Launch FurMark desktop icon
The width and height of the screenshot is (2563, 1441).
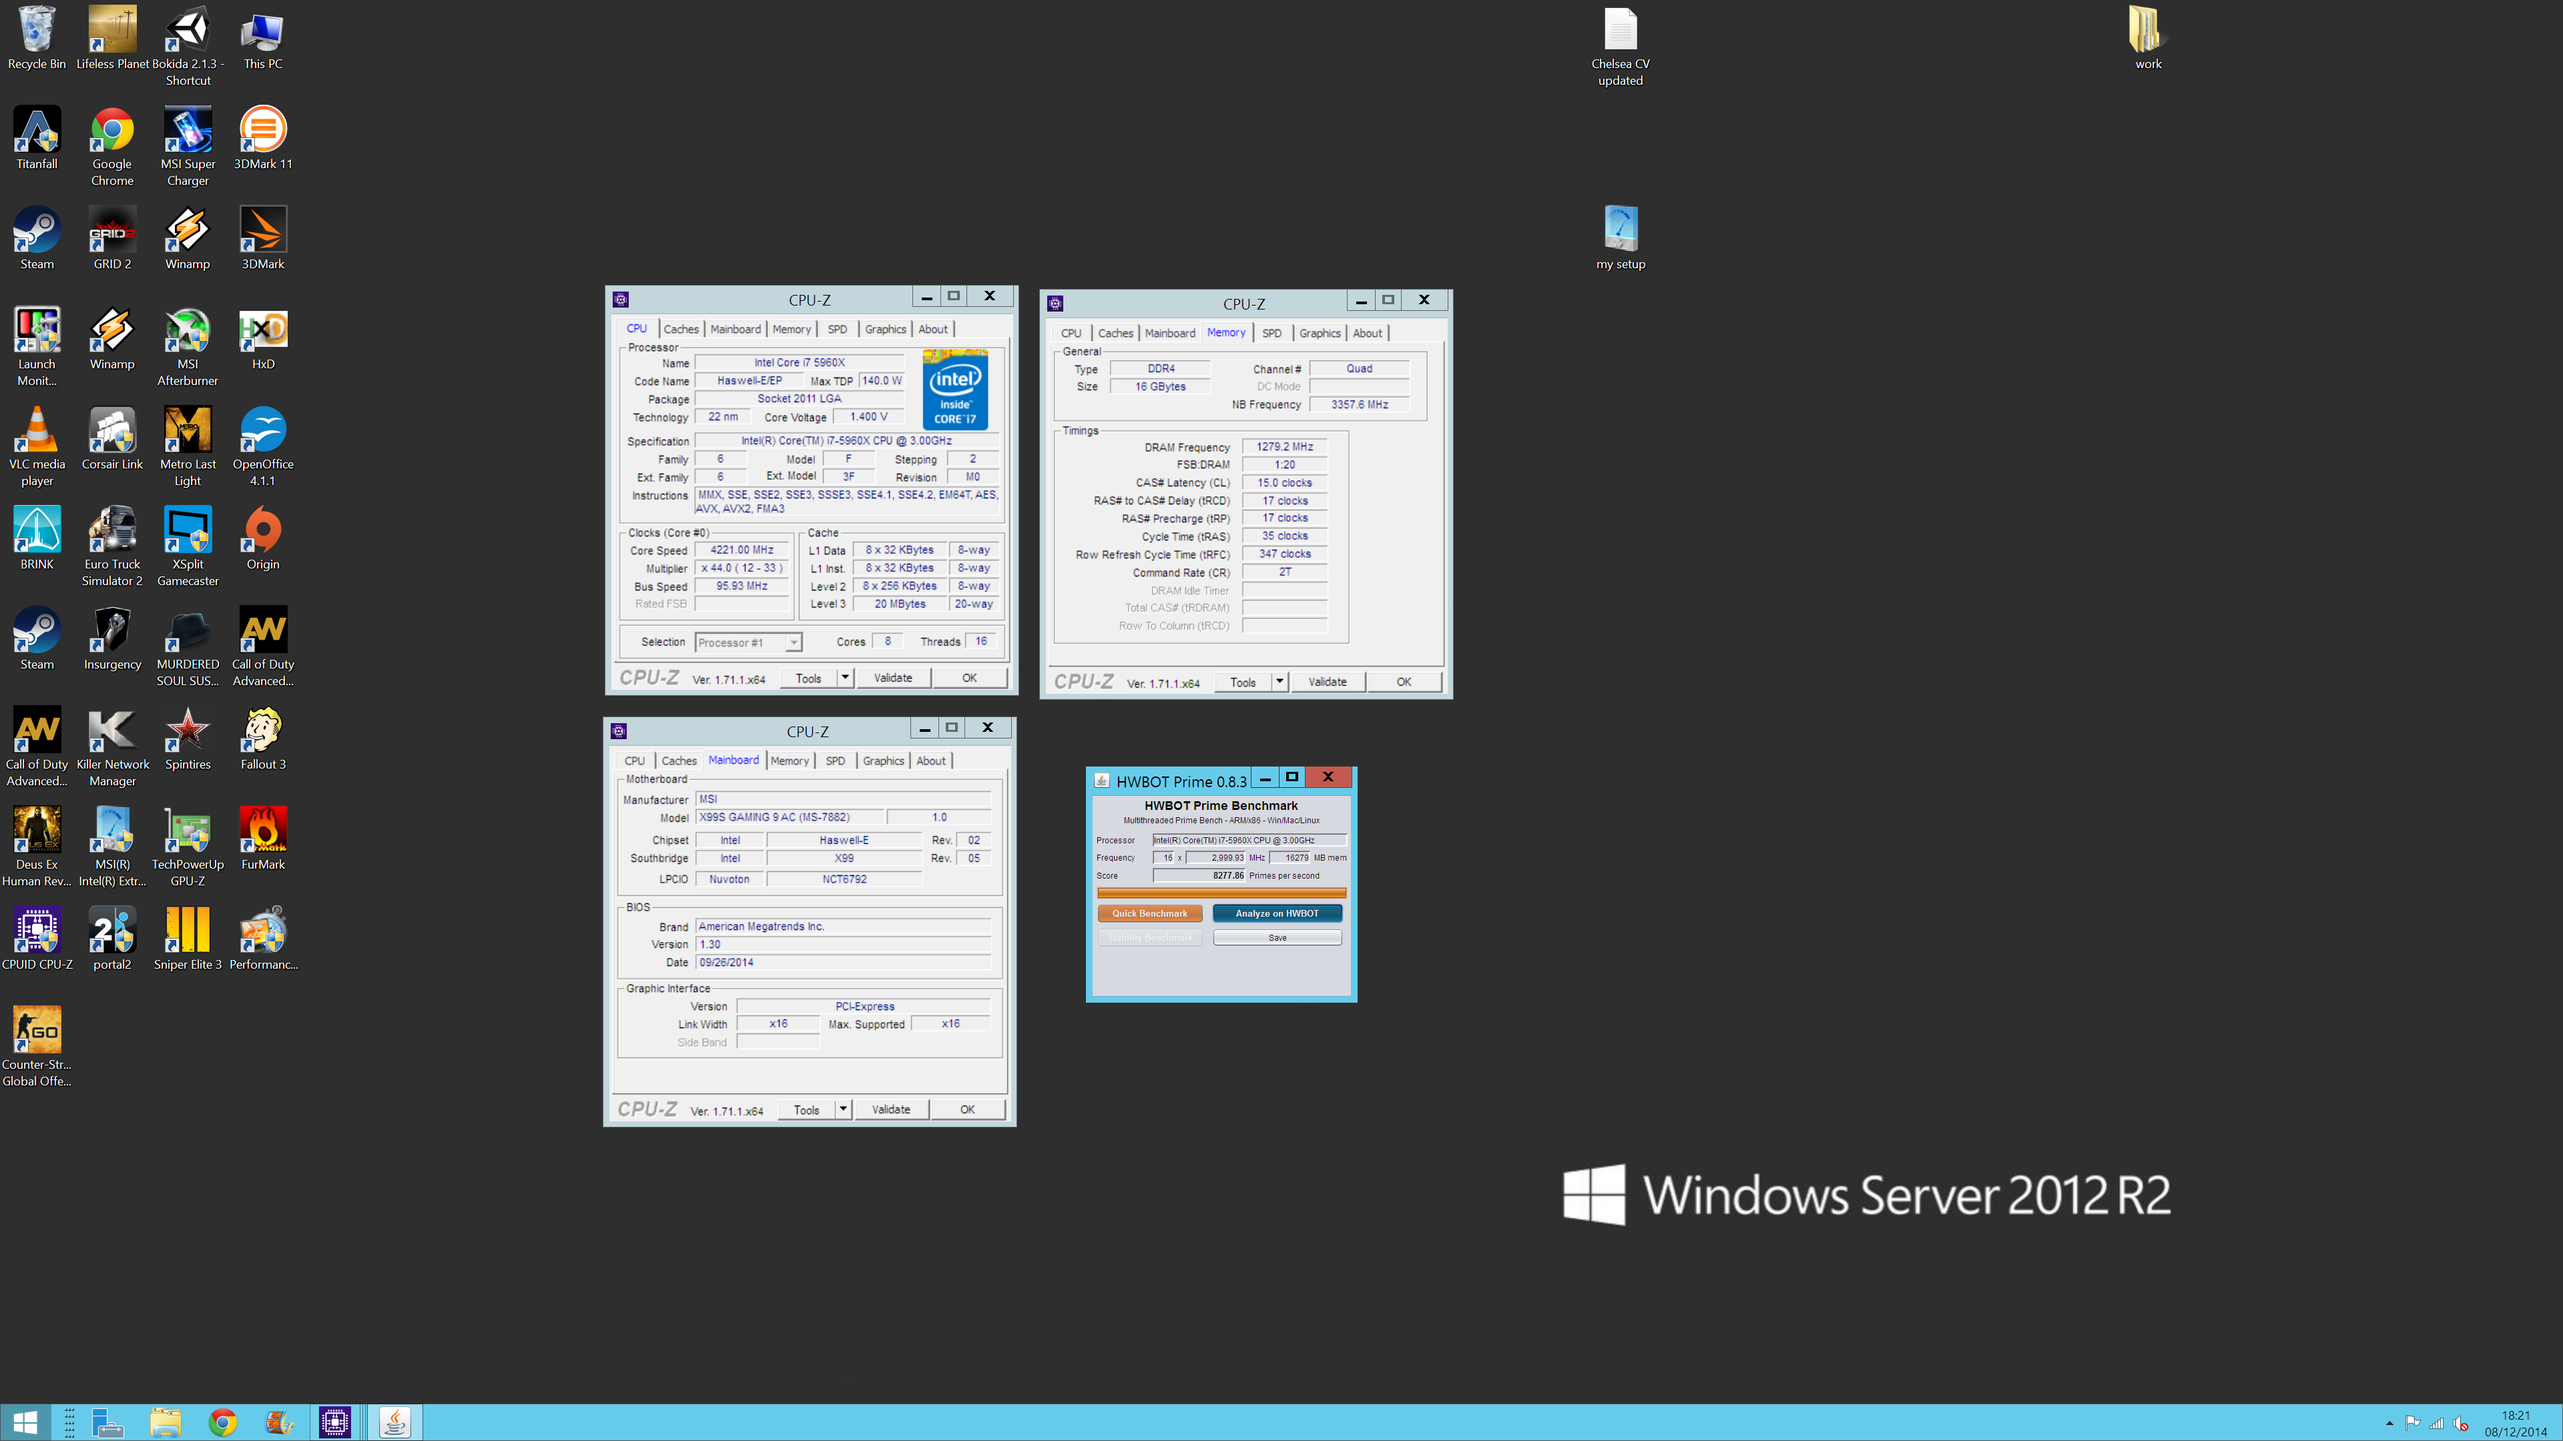coord(263,839)
